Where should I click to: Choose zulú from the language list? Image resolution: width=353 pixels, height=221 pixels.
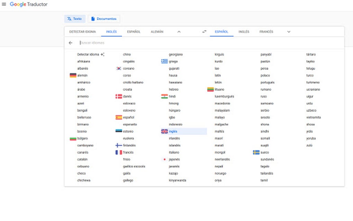(309, 145)
